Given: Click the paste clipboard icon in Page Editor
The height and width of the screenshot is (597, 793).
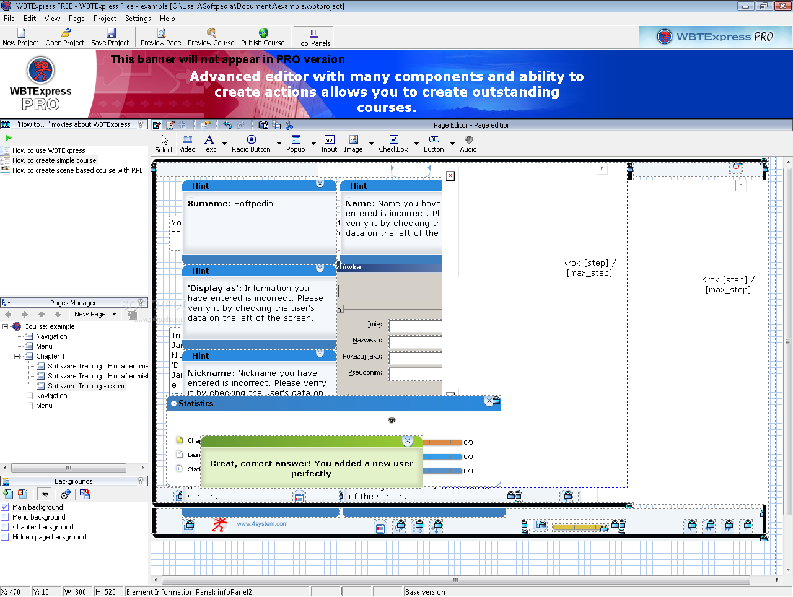Looking at the screenshot, I should [263, 125].
